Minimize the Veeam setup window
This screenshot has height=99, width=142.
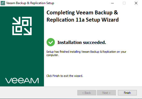pyautogui.click(x=113, y=3)
